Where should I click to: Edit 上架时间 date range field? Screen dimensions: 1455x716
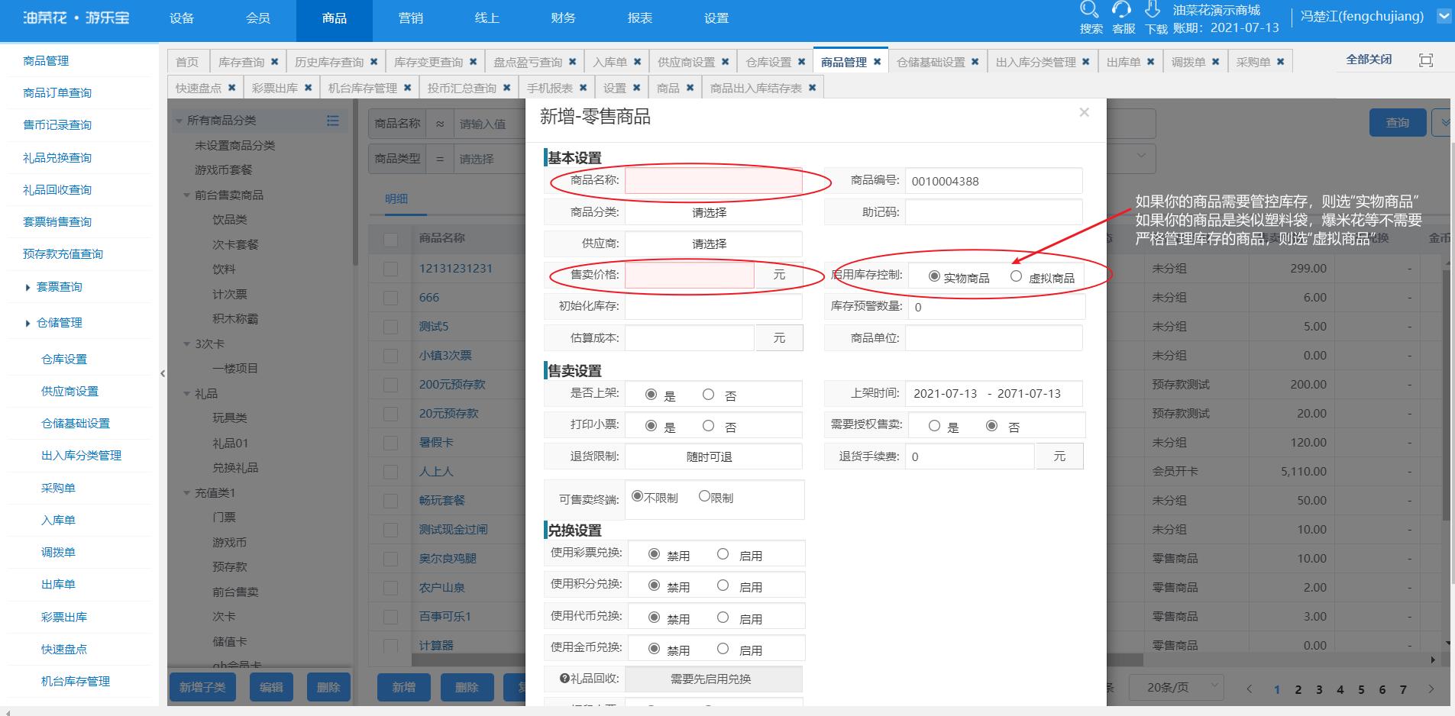pyautogui.click(x=994, y=394)
